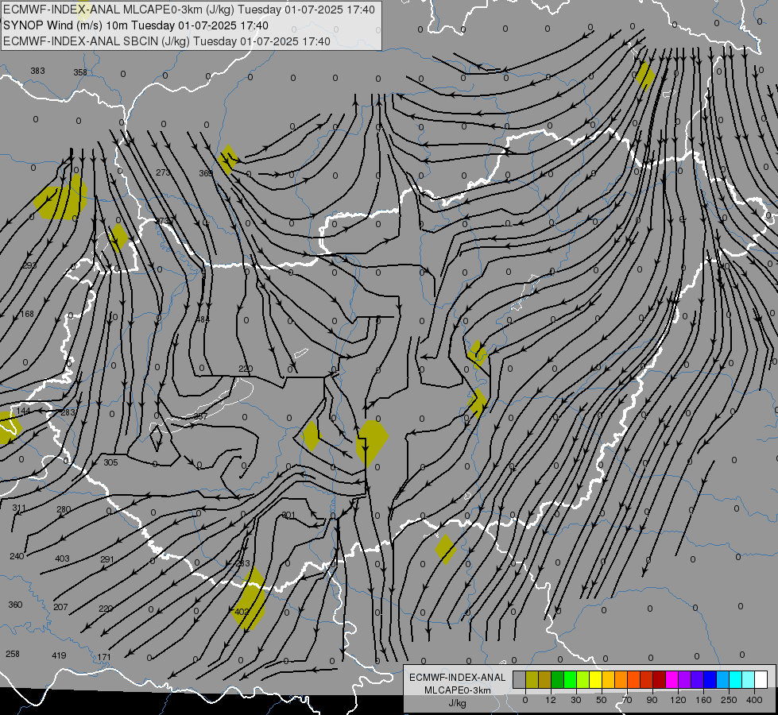Click the map value 402
The width and height of the screenshot is (778, 715).
tap(242, 612)
